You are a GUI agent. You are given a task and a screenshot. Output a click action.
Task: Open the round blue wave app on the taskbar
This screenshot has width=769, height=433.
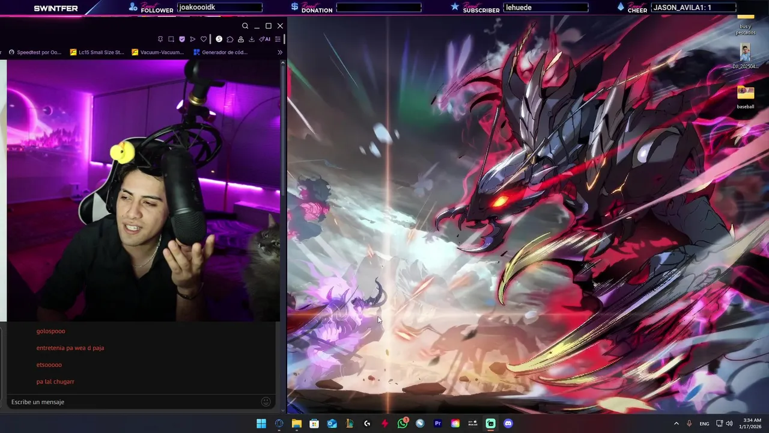click(x=420, y=423)
